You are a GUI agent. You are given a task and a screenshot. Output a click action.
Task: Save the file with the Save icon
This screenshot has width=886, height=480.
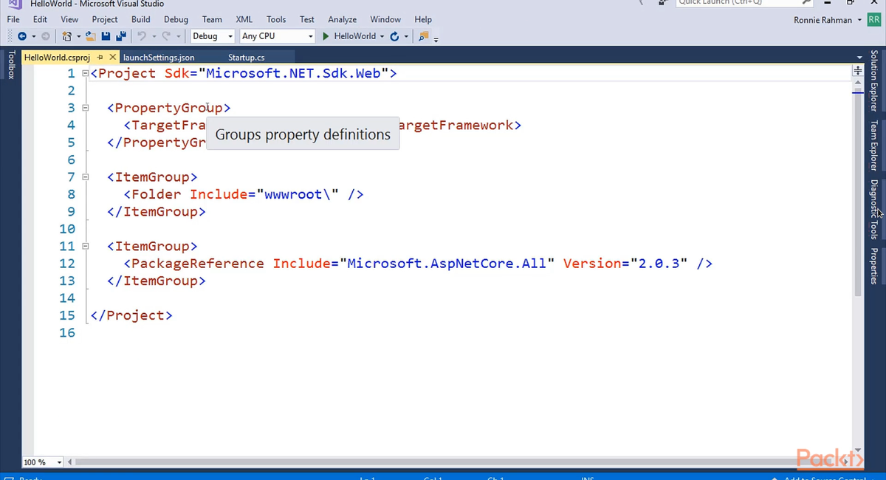[x=106, y=36]
